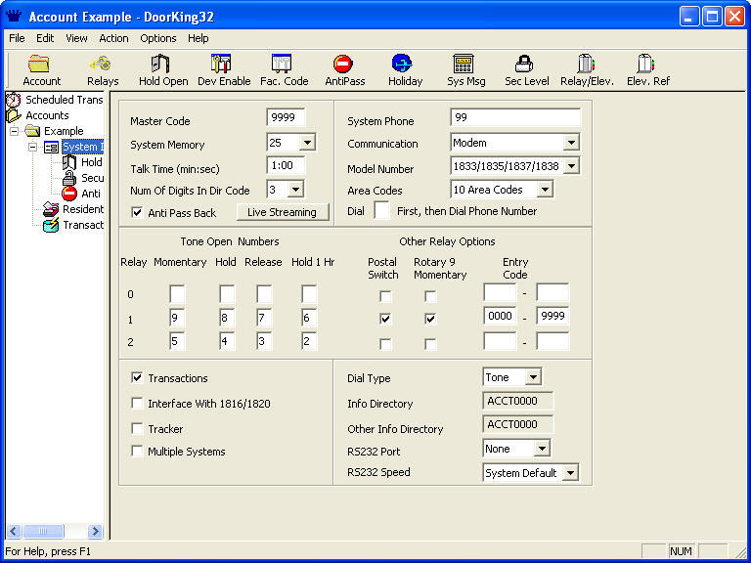
Task: Open the RS232 Port dropdown
Action: [x=542, y=449]
